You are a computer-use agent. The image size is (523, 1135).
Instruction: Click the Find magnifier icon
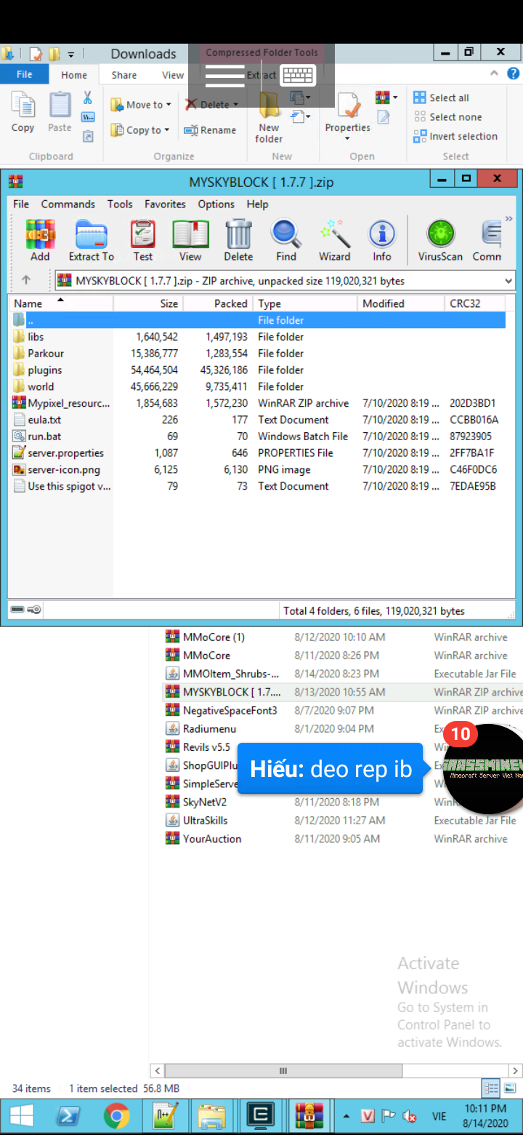click(x=286, y=240)
